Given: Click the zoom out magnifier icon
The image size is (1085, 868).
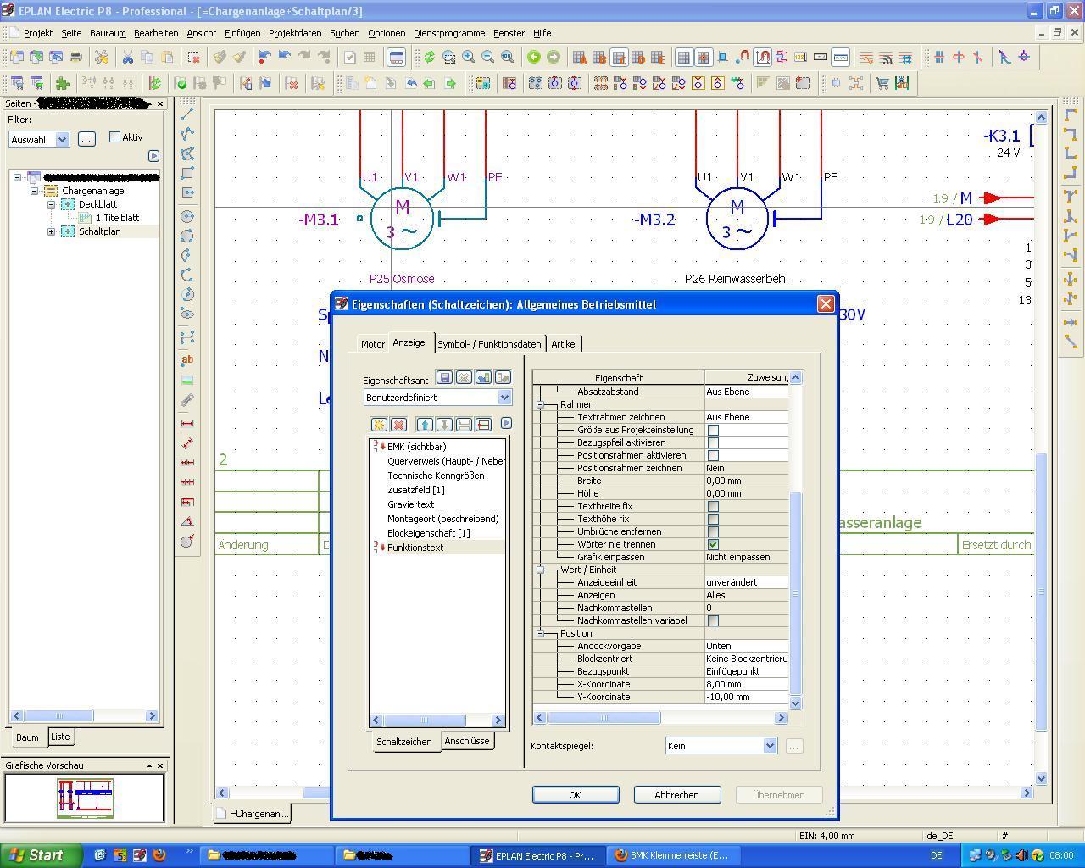Looking at the screenshot, I should (487, 57).
